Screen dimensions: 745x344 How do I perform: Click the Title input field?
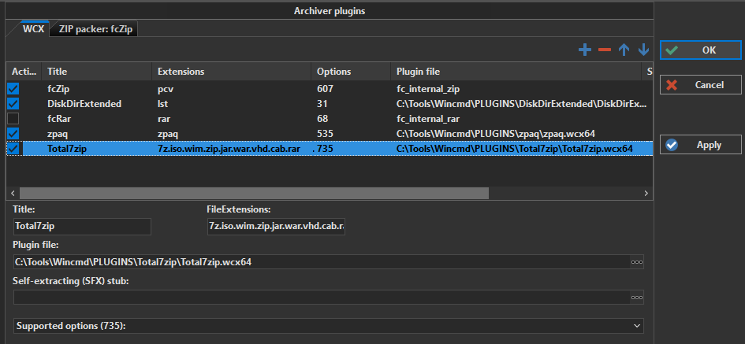click(82, 227)
